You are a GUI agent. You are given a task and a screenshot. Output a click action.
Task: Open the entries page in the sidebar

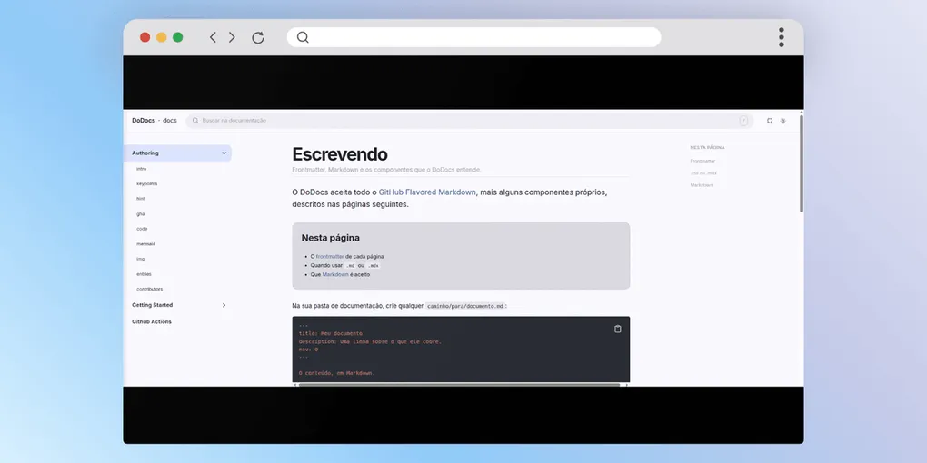click(x=144, y=274)
